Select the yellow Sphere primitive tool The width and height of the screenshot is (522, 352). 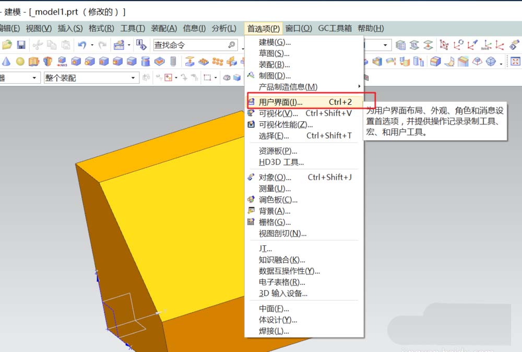(x=20, y=61)
